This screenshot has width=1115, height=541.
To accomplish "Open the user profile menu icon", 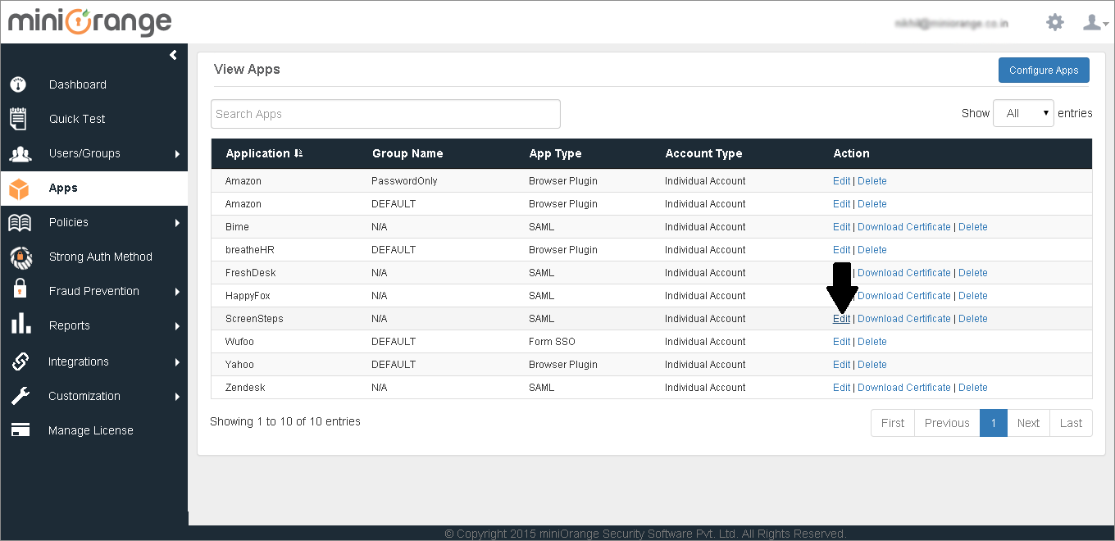I will (x=1095, y=22).
